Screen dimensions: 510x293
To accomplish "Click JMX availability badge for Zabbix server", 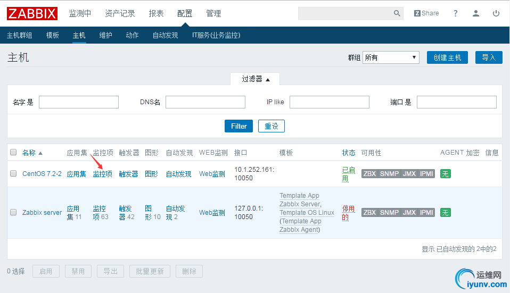I will [409, 213].
